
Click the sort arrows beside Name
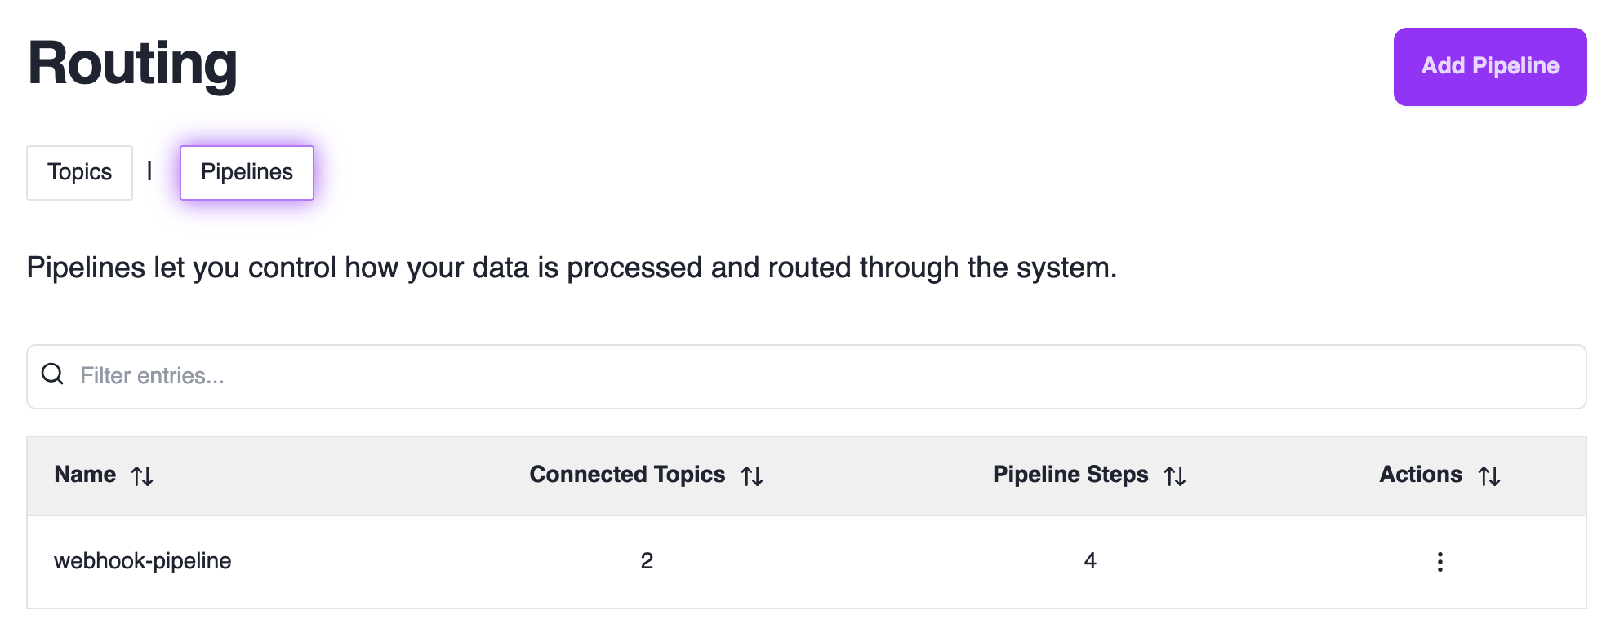point(143,476)
